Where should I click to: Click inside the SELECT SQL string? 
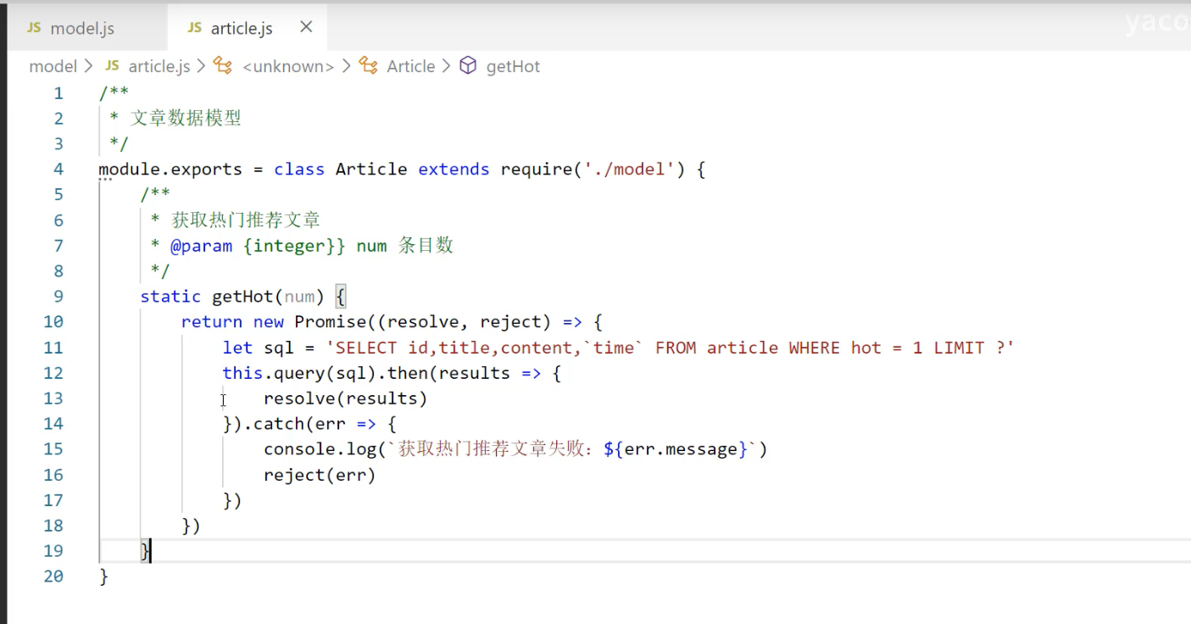[670, 348]
